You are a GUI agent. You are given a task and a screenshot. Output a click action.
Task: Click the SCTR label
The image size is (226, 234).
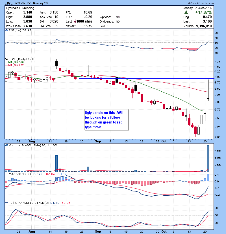104,26
